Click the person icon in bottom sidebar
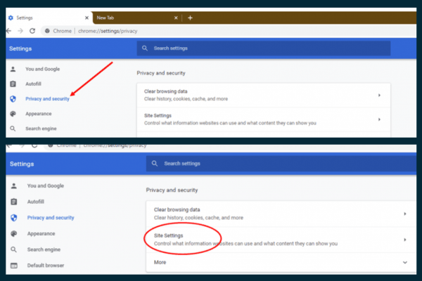This screenshot has width=422, height=281. pyautogui.click(x=14, y=185)
